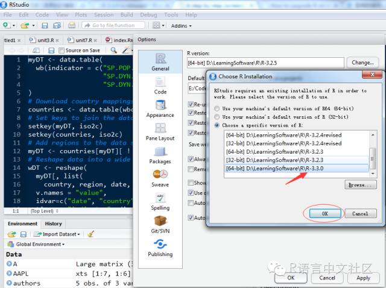Close the unit3.R tab

pyautogui.click(x=57, y=40)
